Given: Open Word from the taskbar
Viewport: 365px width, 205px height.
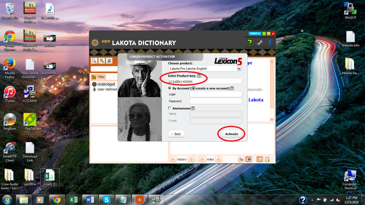Looking at the screenshot, I should pos(90,200).
